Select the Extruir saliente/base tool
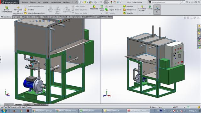Viewport: 201px width, 113px height. [x=7, y=9]
